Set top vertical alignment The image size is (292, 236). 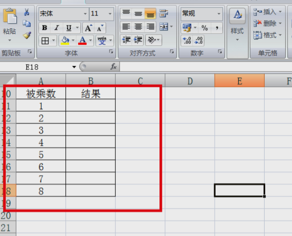pos(126,13)
